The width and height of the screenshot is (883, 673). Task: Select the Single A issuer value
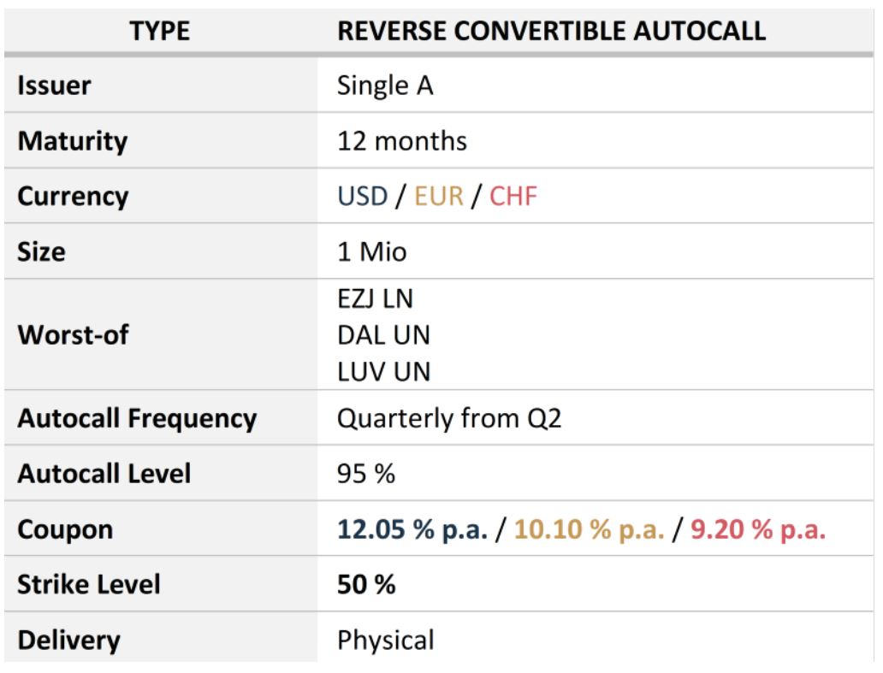[x=385, y=86]
